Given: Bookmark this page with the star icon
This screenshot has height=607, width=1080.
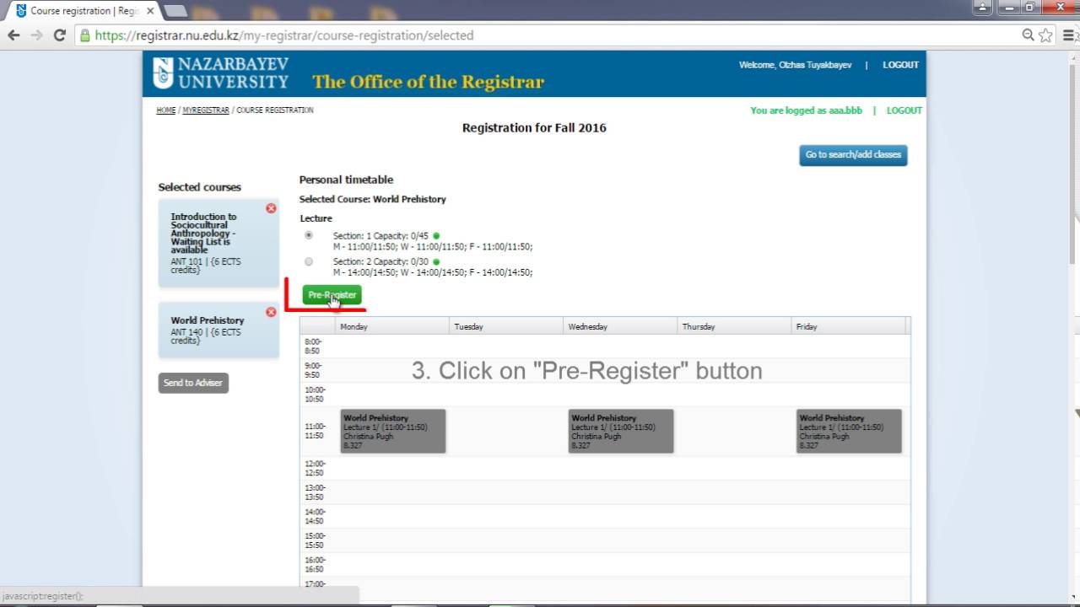Looking at the screenshot, I should (x=1046, y=35).
